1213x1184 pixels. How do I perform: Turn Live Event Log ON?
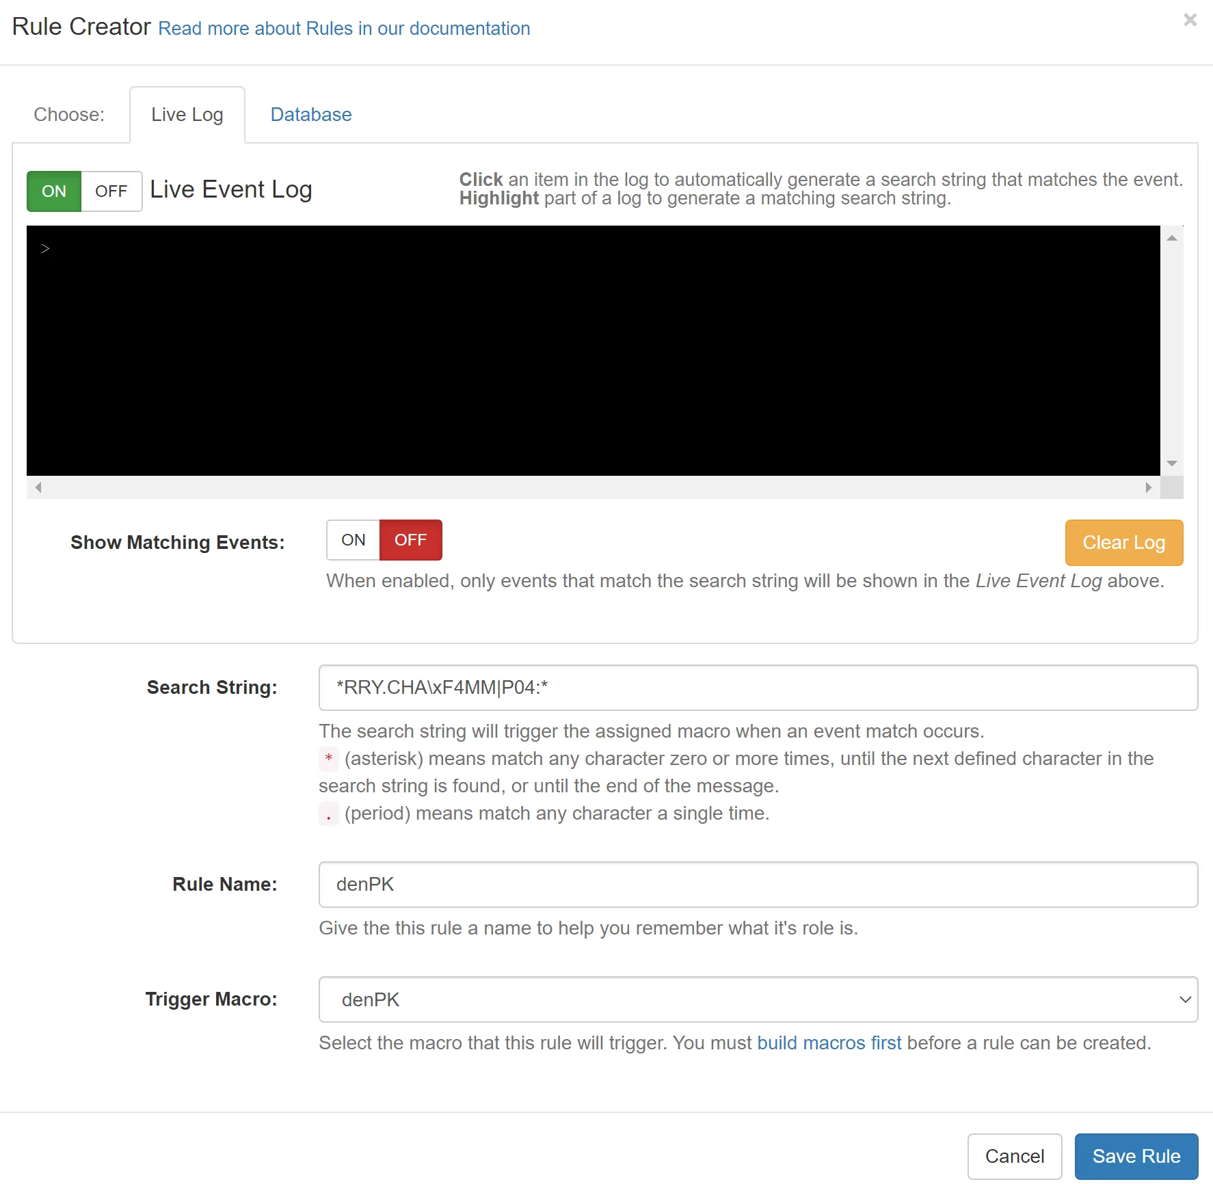[54, 191]
